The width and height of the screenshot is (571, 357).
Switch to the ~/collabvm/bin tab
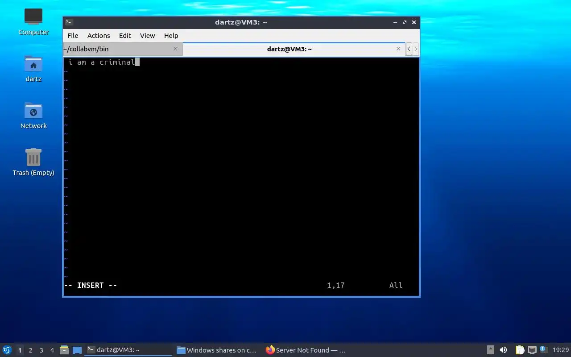(123, 49)
